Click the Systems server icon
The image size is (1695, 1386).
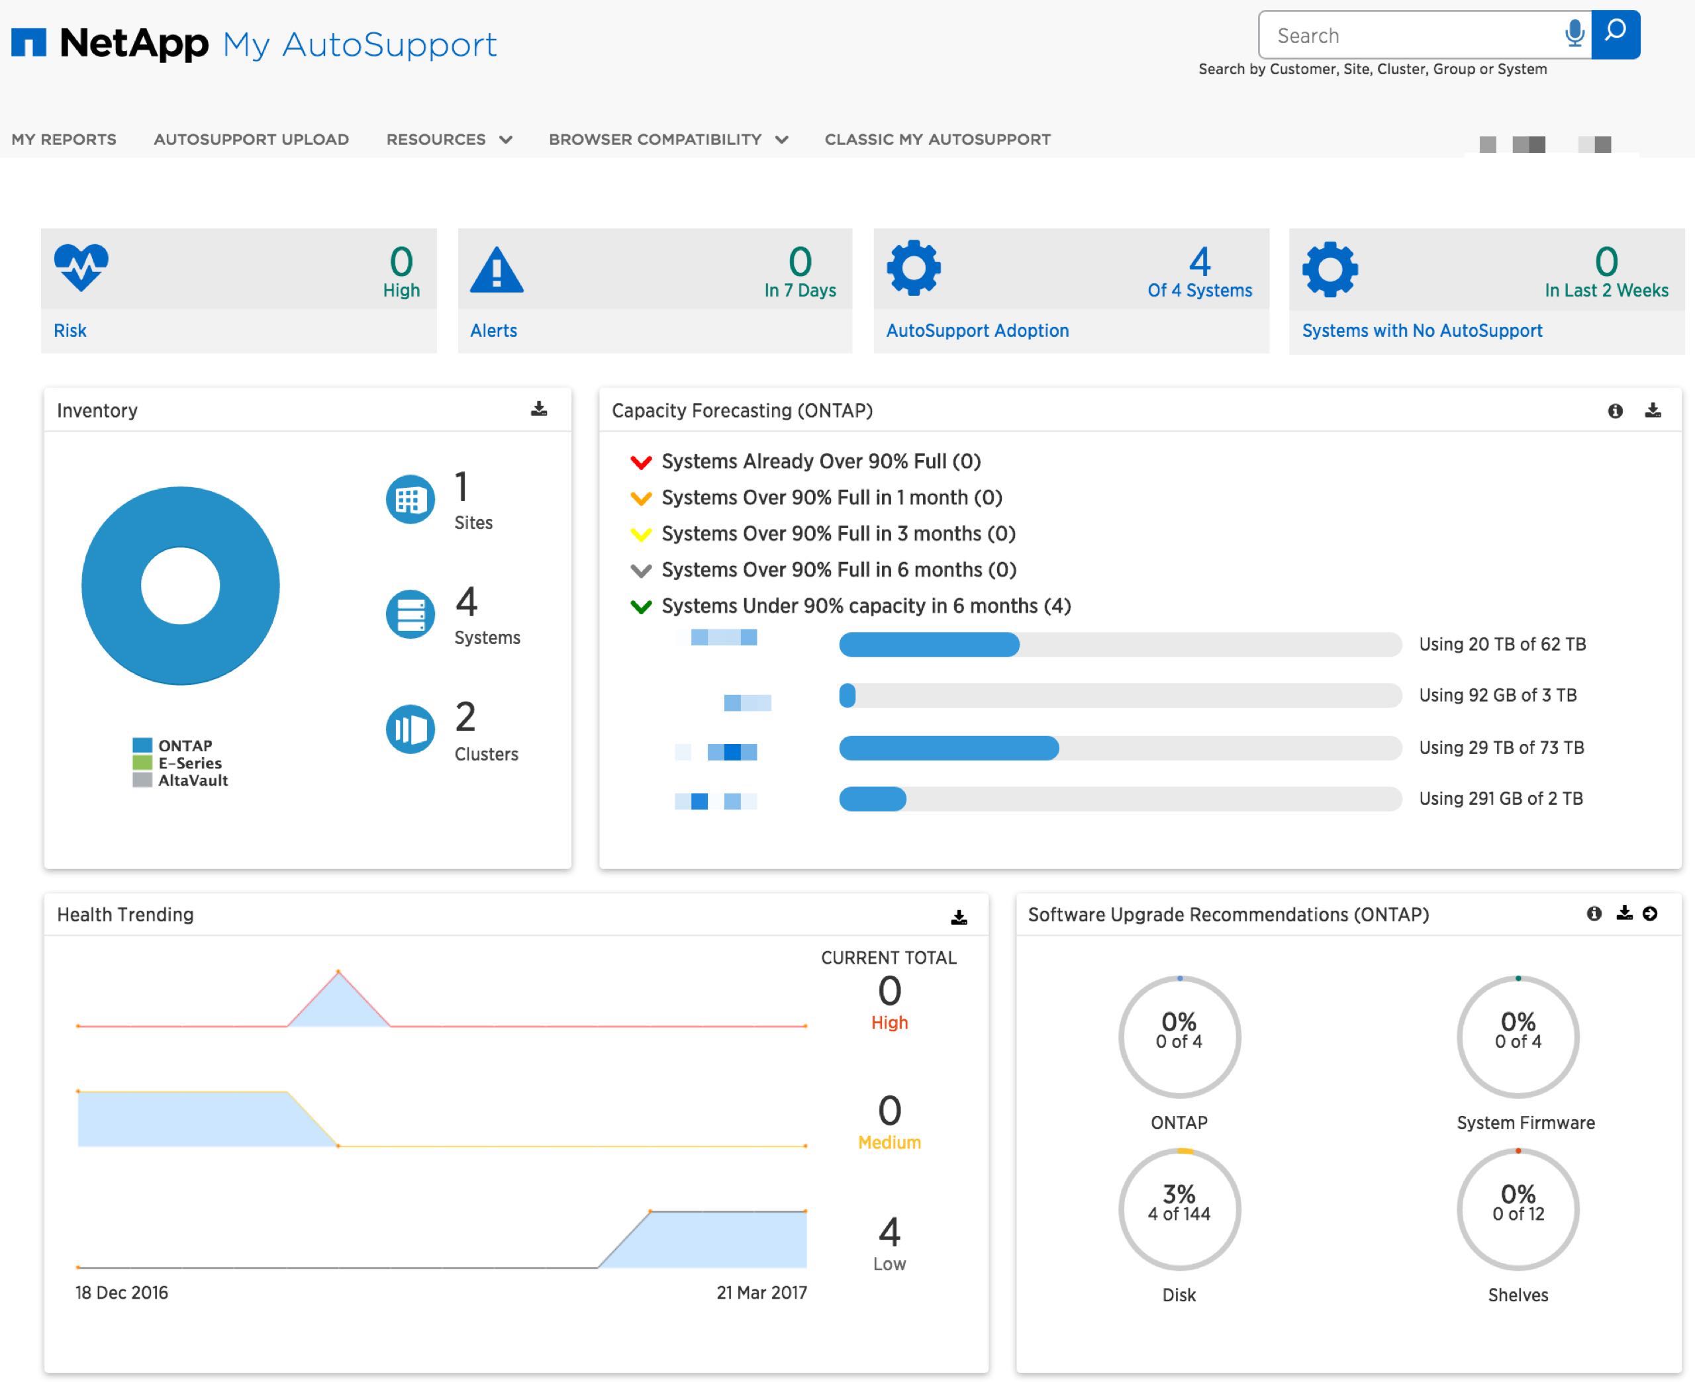[x=411, y=615]
